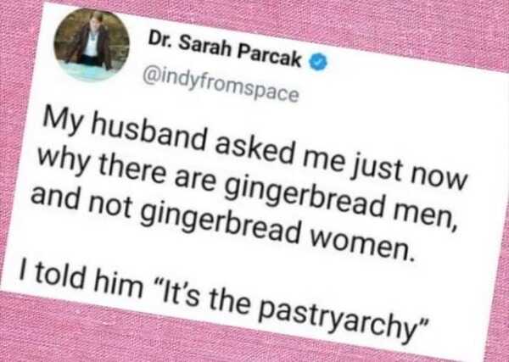Viewport: 509px width, 362px height.
Task: Open Dr. Sarah Parcak's profile picture
Action: [92, 45]
